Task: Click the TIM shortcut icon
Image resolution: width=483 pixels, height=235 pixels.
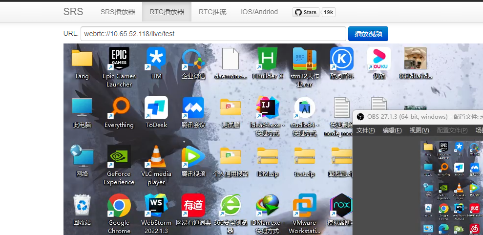Action: point(156,59)
